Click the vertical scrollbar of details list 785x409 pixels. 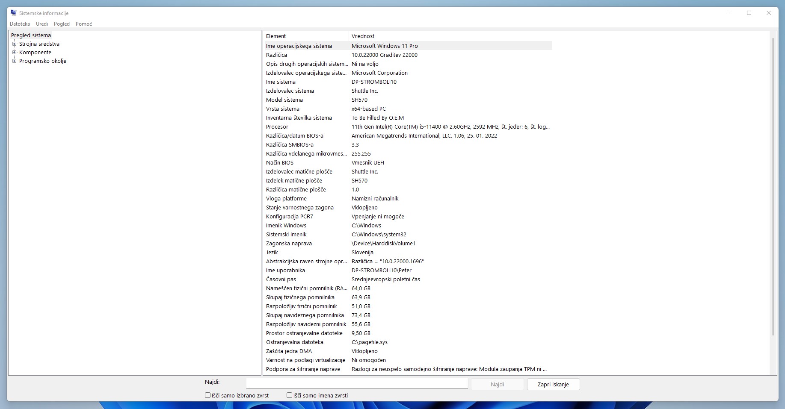[x=773, y=186]
